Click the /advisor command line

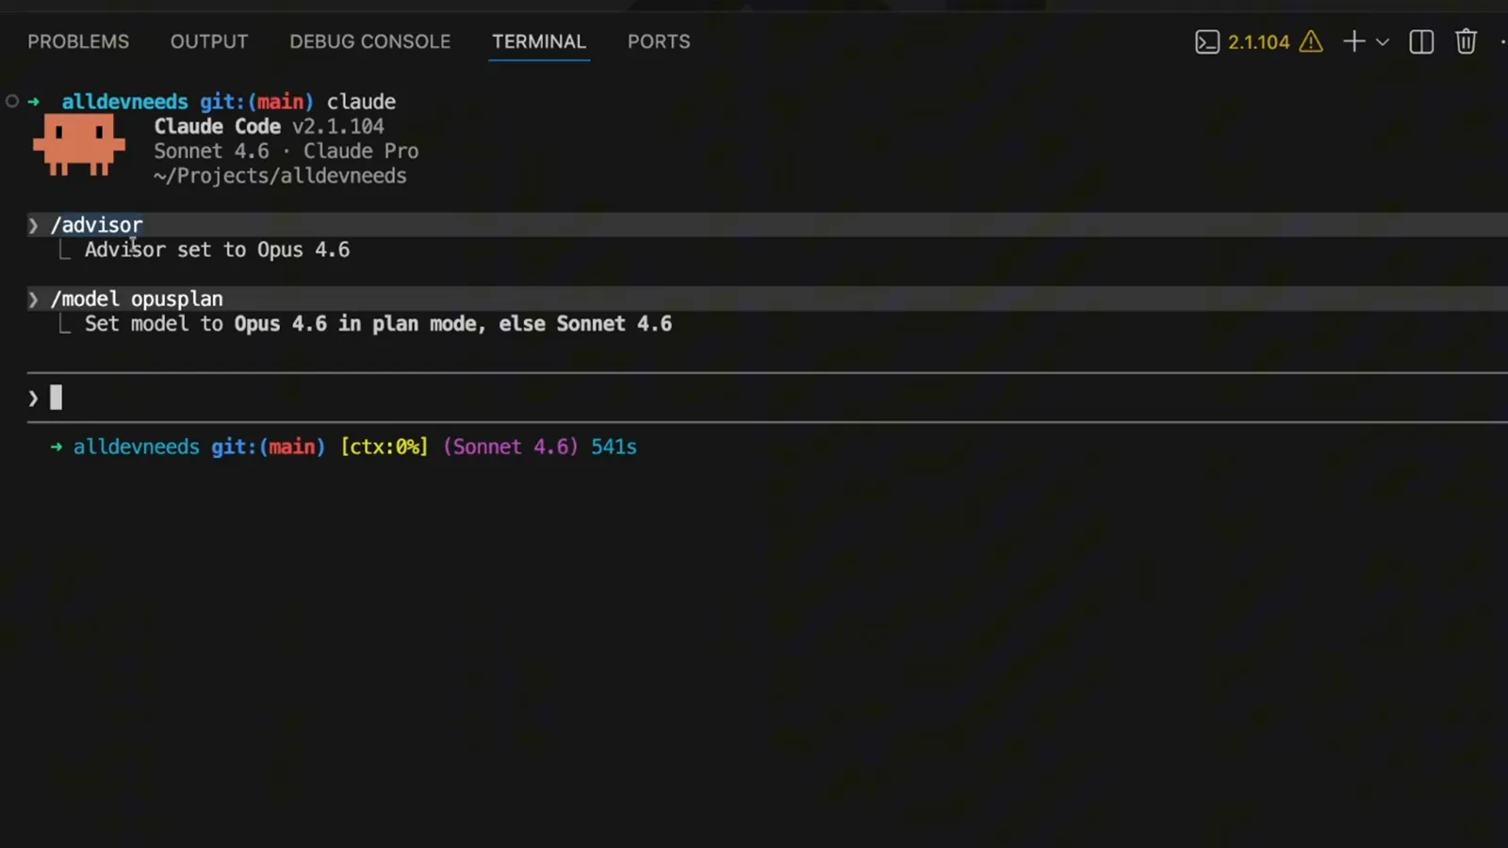click(767, 224)
